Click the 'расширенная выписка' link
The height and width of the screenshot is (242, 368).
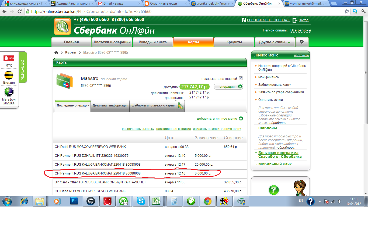pos(173,129)
